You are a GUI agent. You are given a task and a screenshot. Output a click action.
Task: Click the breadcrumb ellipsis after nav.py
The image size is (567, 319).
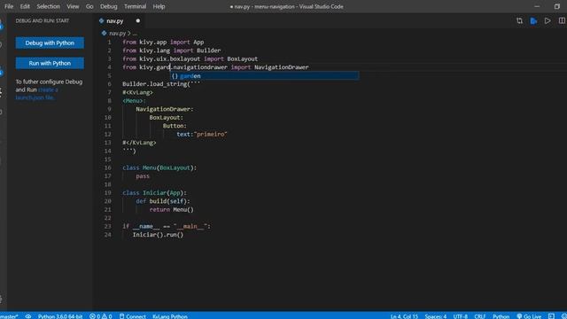135,34
